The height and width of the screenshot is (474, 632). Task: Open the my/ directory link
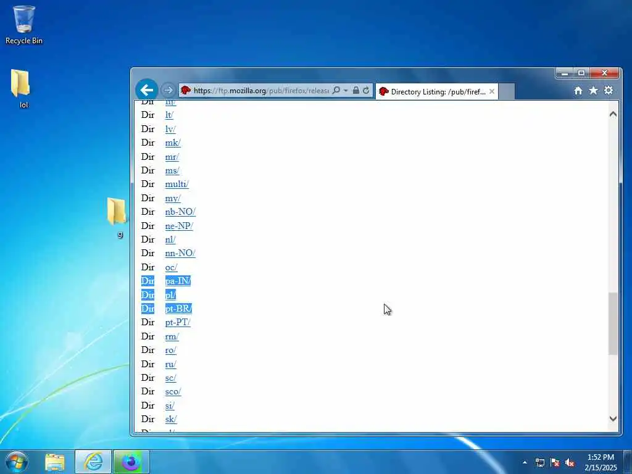pos(173,198)
